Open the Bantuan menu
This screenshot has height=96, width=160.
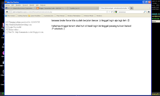43,5
